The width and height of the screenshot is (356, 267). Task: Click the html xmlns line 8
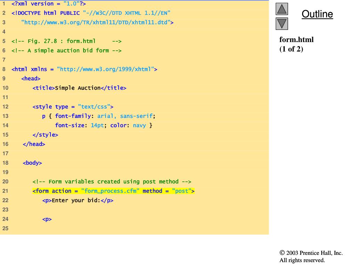[x=84, y=69]
